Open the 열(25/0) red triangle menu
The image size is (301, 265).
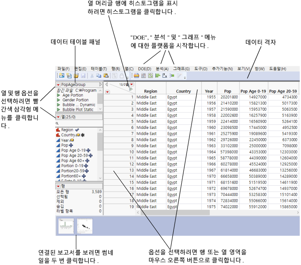58,117
